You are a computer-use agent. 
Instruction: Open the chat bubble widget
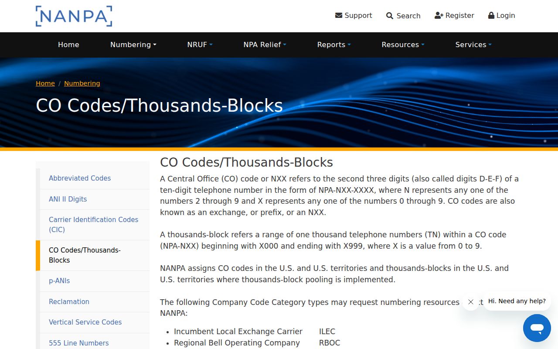[x=537, y=328]
